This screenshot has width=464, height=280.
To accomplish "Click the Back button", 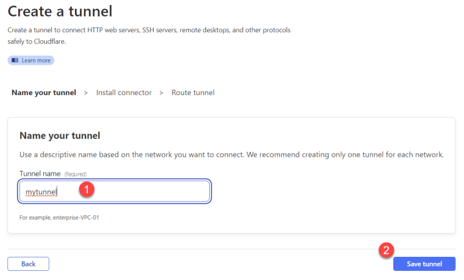I will click(x=29, y=264).
